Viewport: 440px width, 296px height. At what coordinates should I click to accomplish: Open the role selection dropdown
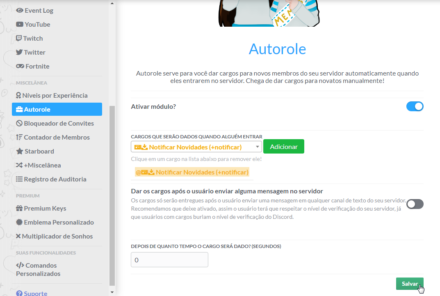click(x=196, y=147)
